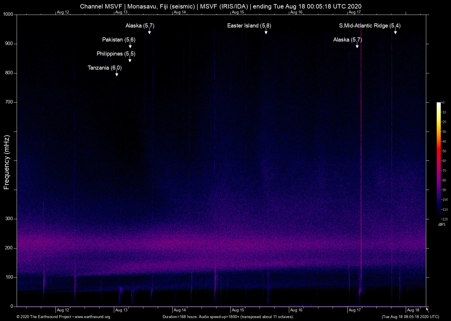Click the Alaska (5.7) earthquake arrow marker
Image resolution: width=451 pixels, height=321 pixels.
(x=149, y=32)
